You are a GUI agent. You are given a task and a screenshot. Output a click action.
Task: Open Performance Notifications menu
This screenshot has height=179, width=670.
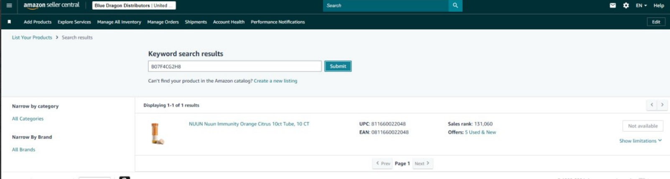click(x=278, y=22)
